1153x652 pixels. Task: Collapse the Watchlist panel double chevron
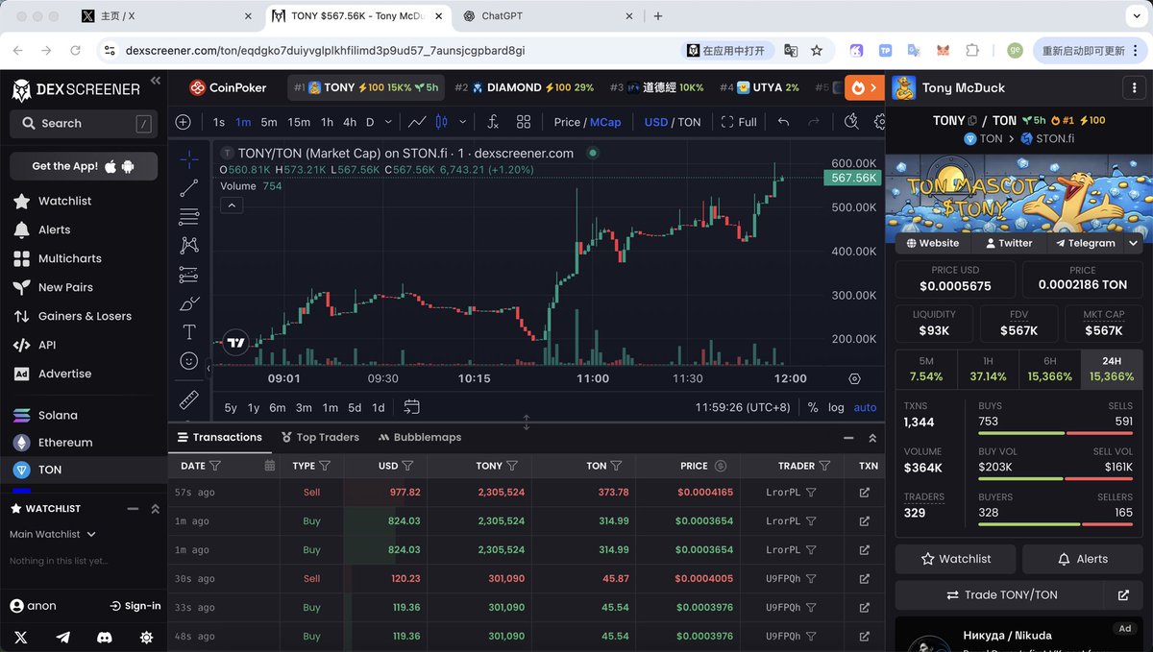155,509
